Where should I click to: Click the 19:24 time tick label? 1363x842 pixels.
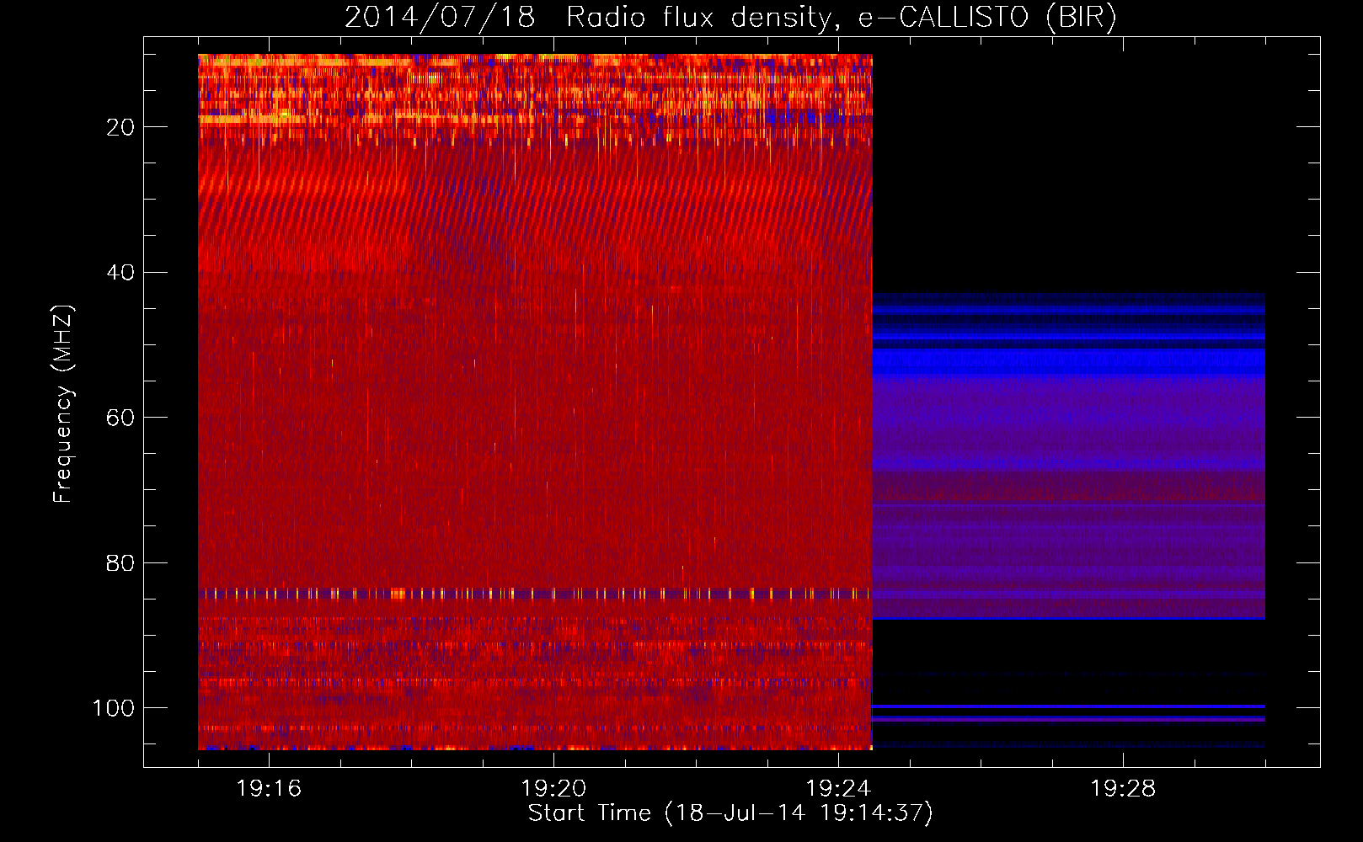tap(838, 788)
